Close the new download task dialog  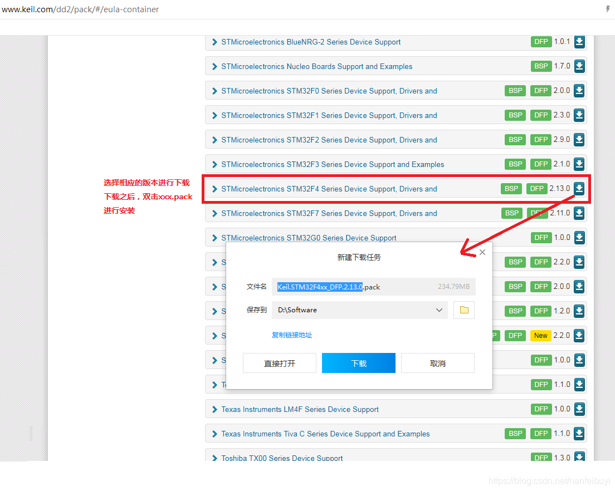pos(482,252)
